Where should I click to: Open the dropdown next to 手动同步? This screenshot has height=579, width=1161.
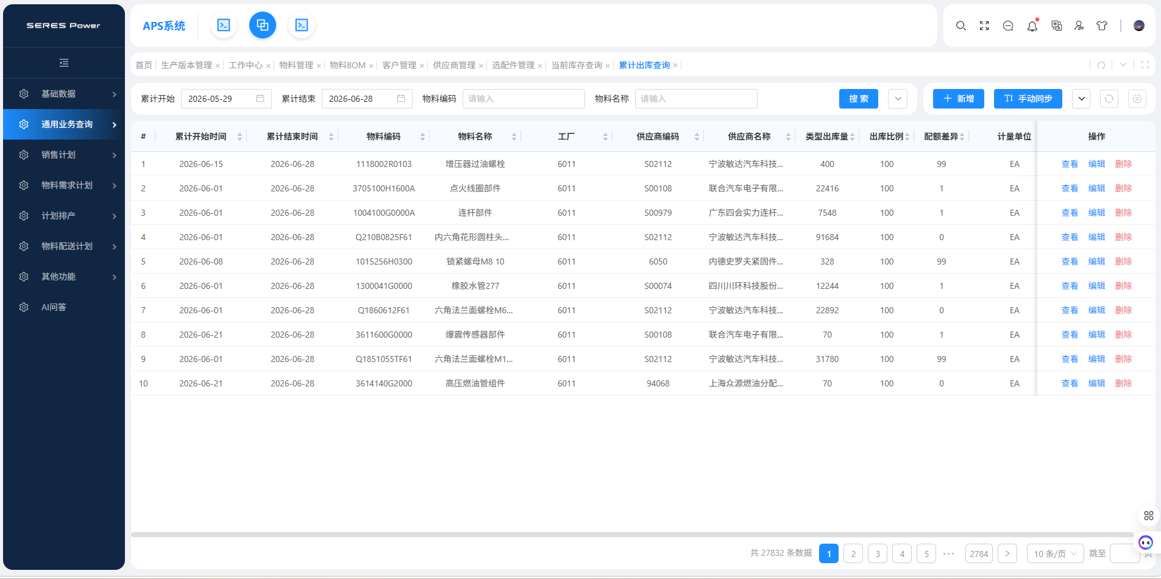[1081, 99]
